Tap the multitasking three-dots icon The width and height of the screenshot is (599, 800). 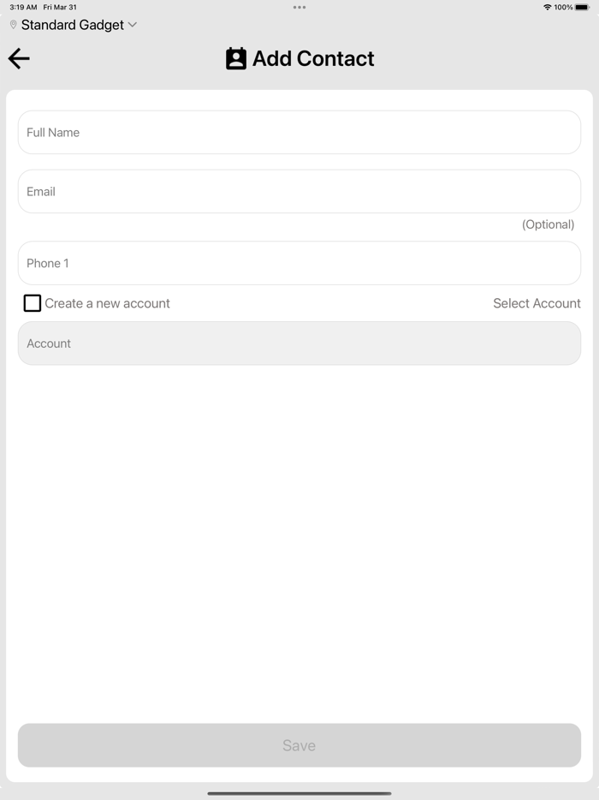[299, 7]
